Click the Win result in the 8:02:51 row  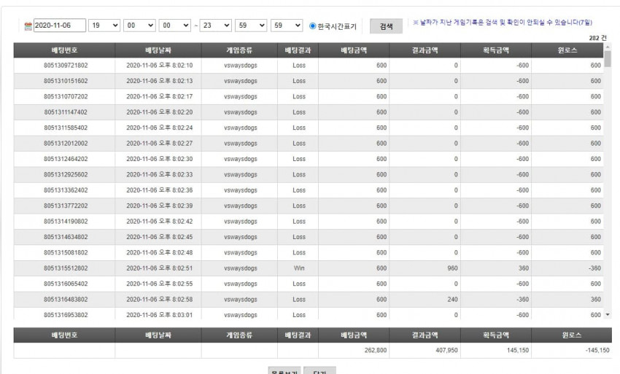pos(299,268)
